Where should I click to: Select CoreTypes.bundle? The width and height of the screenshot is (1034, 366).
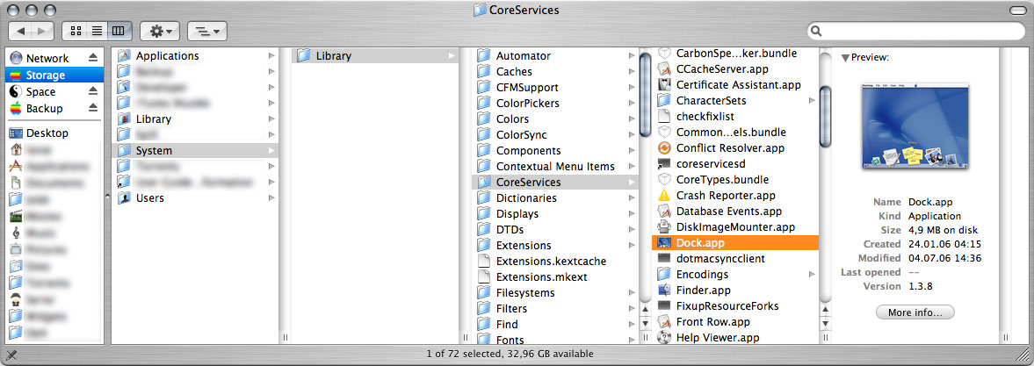pos(734,180)
